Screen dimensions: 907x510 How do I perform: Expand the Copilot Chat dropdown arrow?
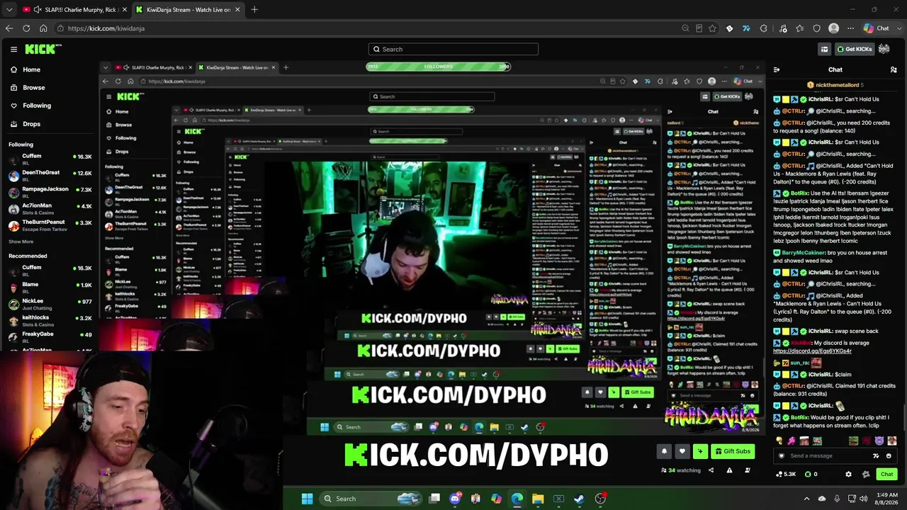[x=898, y=28]
